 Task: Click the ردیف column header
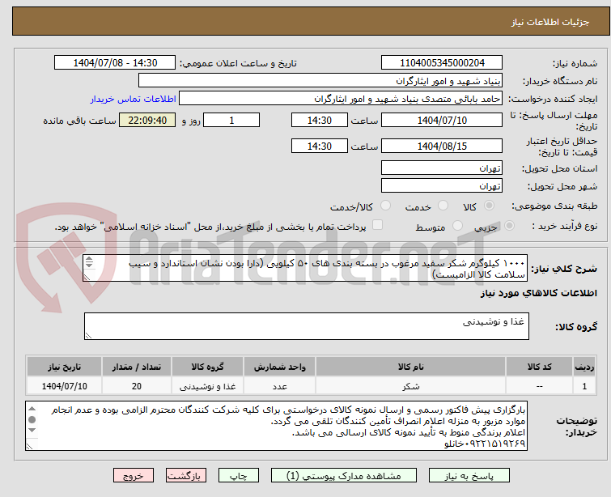584,367
